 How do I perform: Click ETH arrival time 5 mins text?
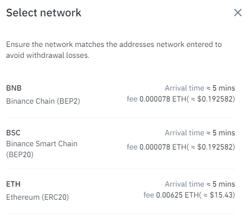[x=200, y=184]
